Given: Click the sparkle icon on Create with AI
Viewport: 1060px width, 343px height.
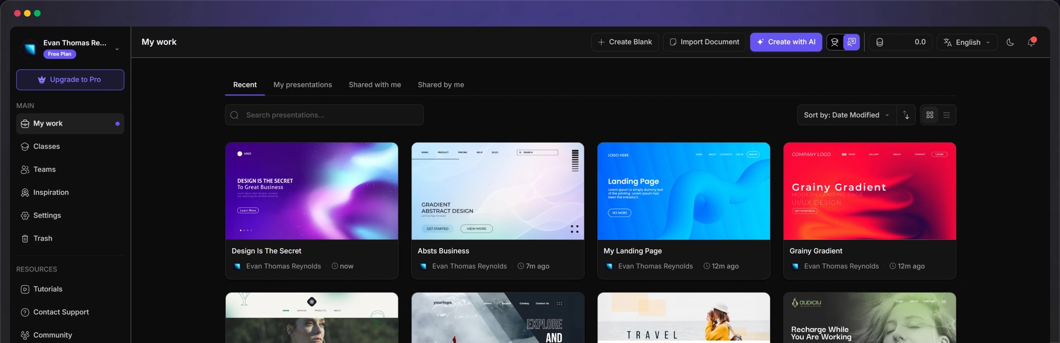Looking at the screenshot, I should [x=760, y=42].
